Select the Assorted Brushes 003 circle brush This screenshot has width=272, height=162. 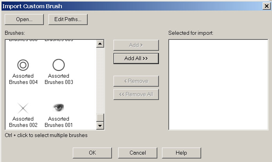(58, 65)
